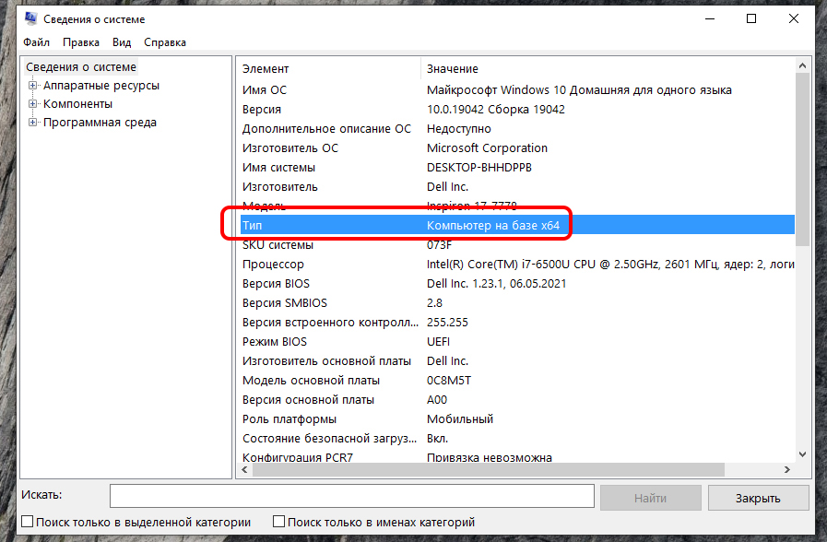The height and width of the screenshot is (542, 827).
Task: Click the Элемент column header
Action: pyautogui.click(x=266, y=69)
